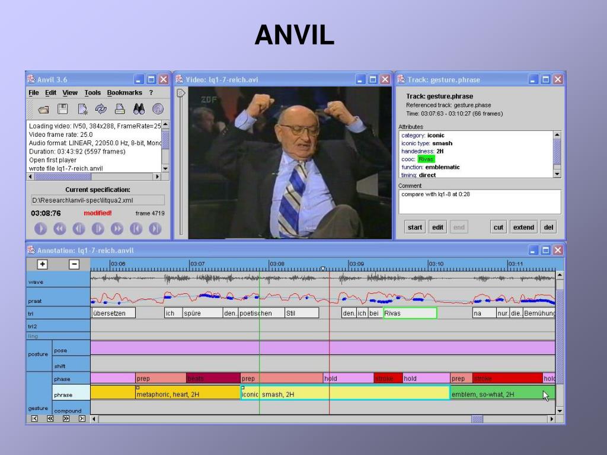Select the 'iconic, smash, 2H' phrase element

(x=344, y=394)
